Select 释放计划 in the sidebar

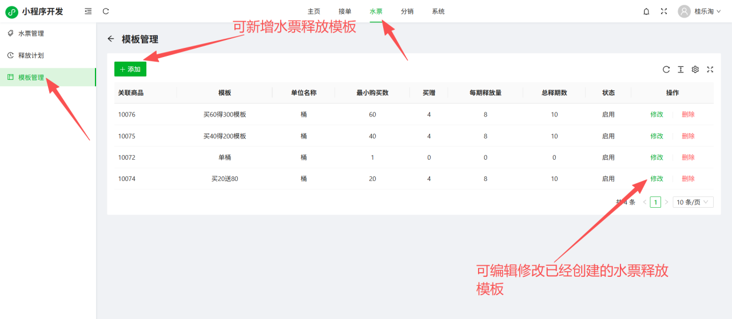[31, 55]
